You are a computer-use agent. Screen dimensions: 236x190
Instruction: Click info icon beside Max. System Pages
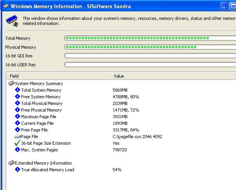tap(18, 149)
